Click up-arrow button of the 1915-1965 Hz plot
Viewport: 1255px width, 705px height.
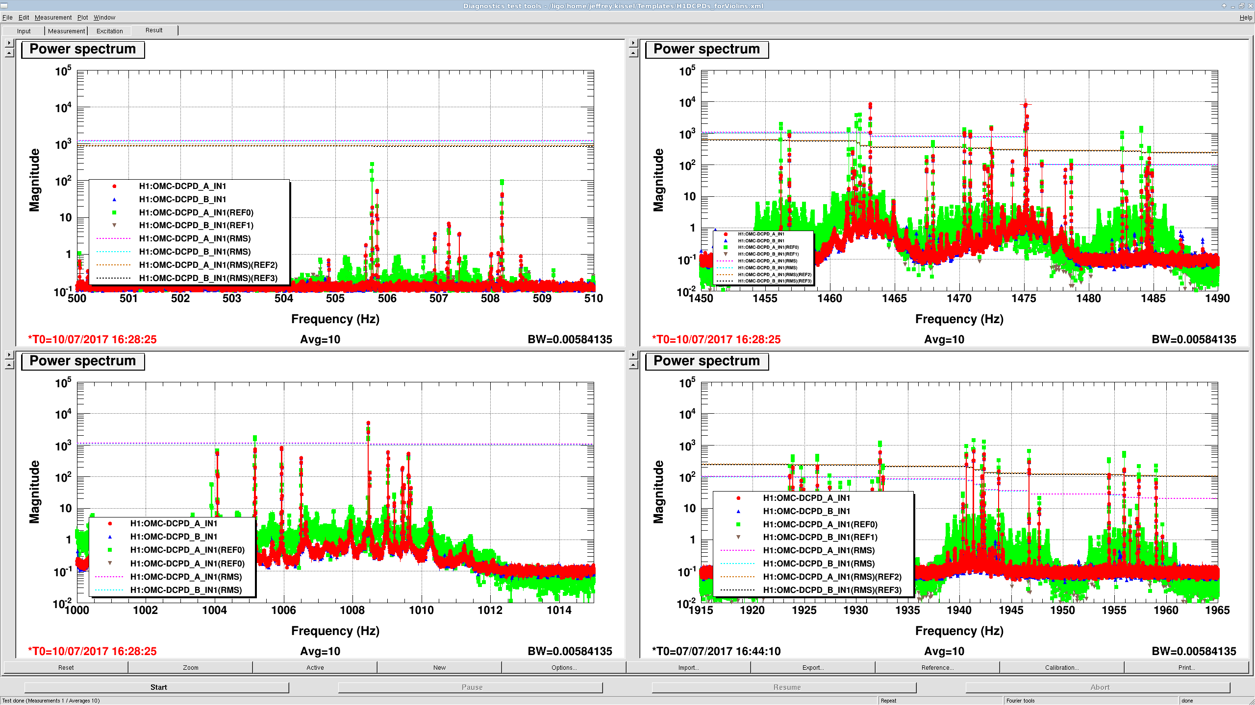point(633,365)
